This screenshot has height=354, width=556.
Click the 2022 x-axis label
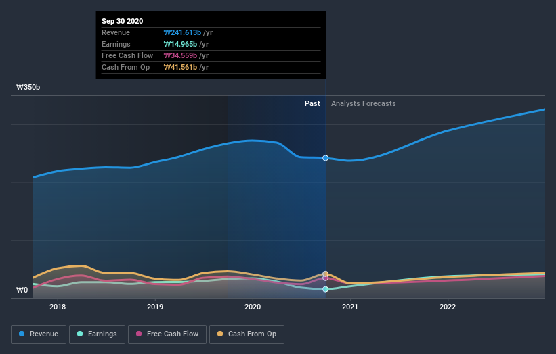tap(448, 307)
